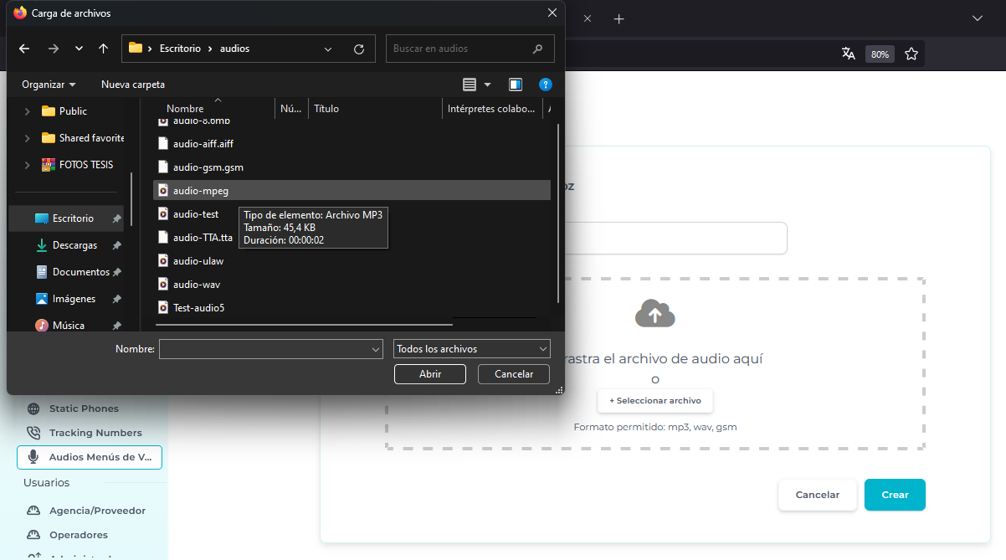
Task: Click the file list vertical scrollbar
Action: coord(558,209)
